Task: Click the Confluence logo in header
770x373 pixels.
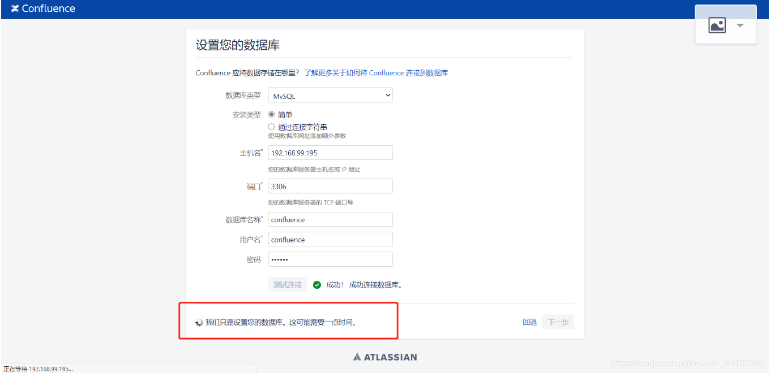Action: [43, 8]
